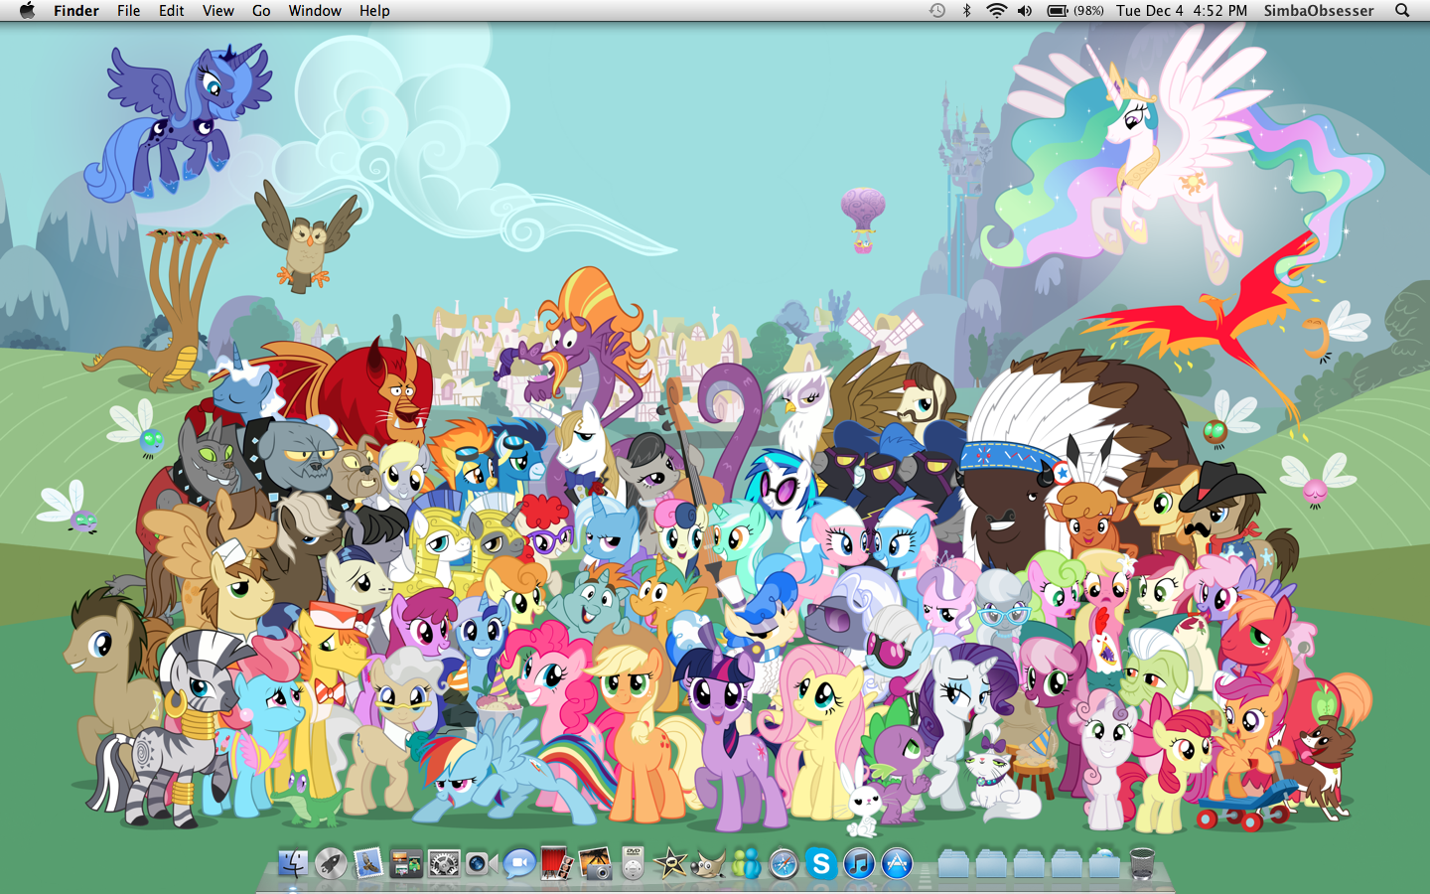Open Launchpad from the dock
1430x894 pixels.
[x=331, y=864]
